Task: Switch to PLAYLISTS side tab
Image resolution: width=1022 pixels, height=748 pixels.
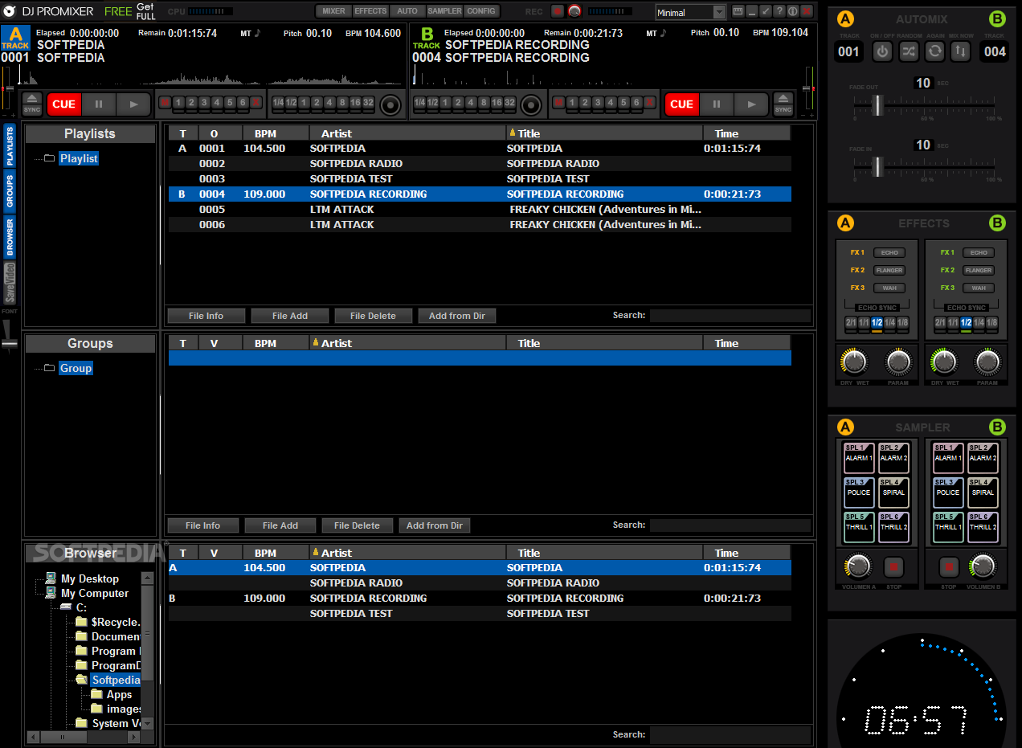Action: (x=10, y=146)
